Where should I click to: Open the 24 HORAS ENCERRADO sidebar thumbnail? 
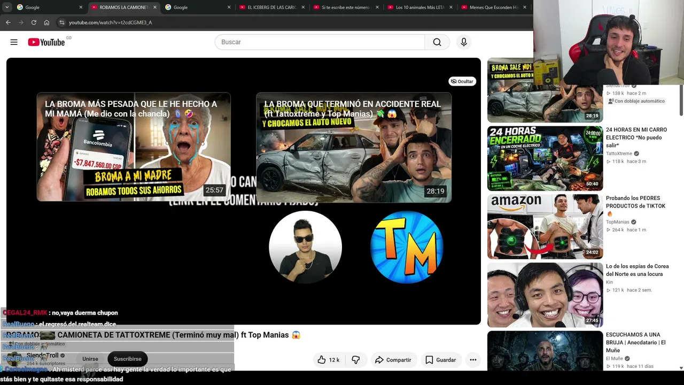click(x=545, y=158)
